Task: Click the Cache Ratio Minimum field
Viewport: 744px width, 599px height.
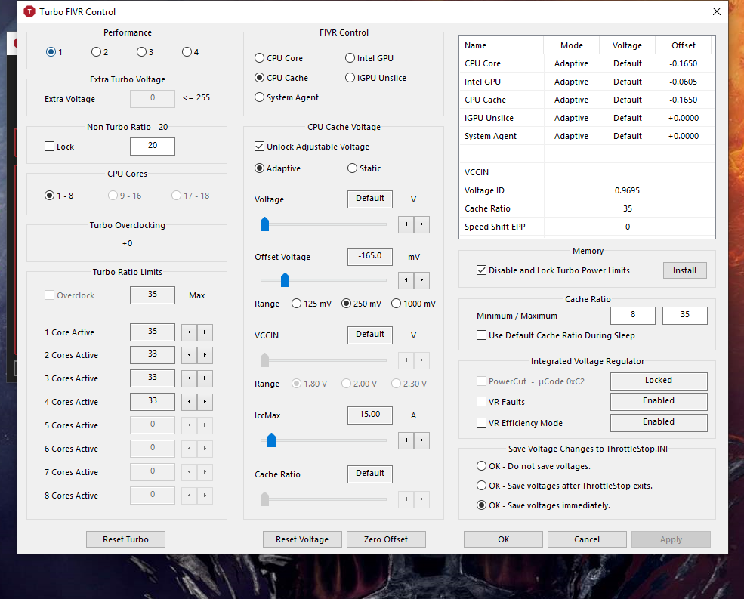Action: (633, 315)
